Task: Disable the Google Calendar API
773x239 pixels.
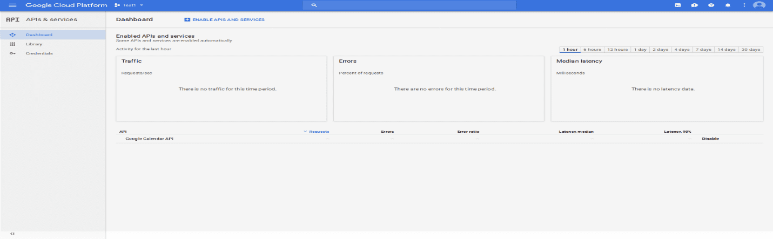Action: 710,139
